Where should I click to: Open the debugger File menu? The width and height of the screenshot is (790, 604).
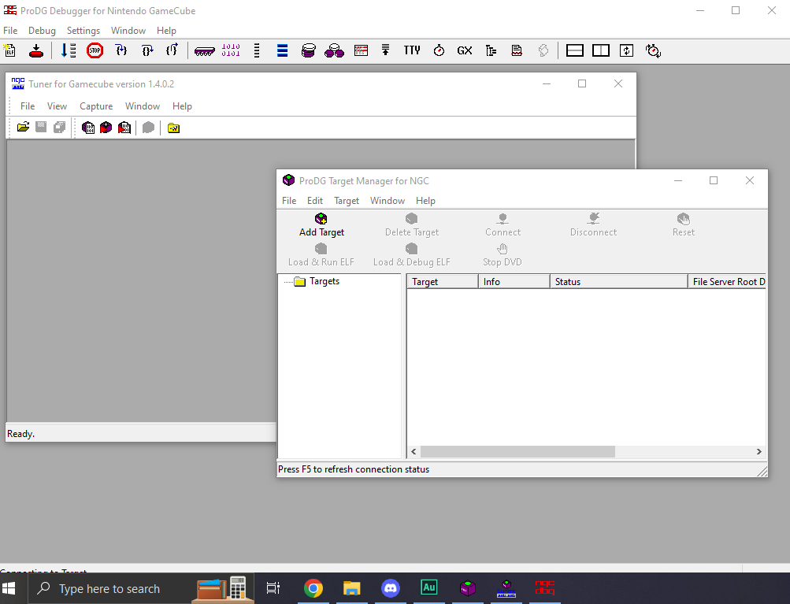point(10,31)
